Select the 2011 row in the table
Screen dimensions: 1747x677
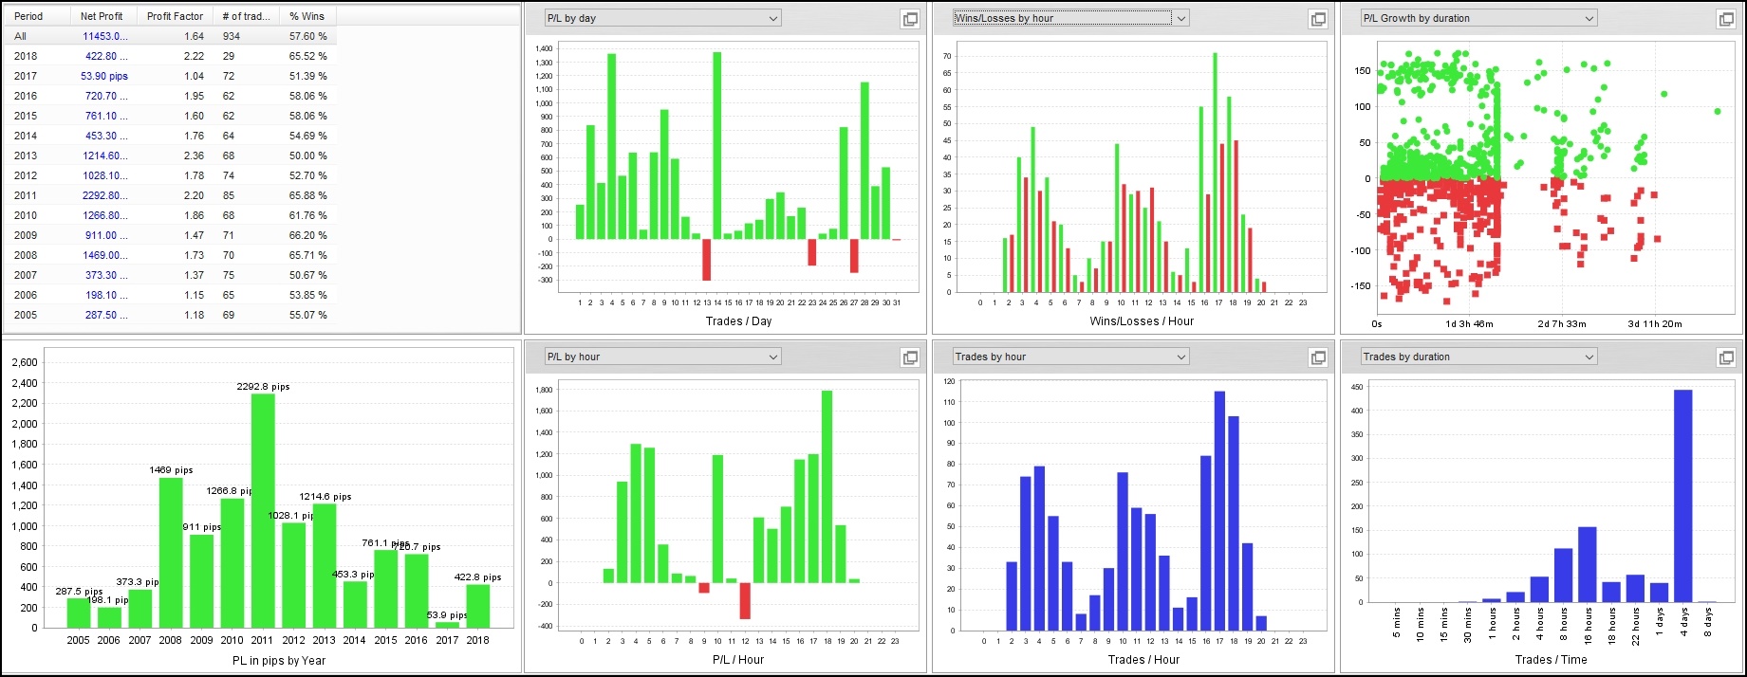pos(171,195)
